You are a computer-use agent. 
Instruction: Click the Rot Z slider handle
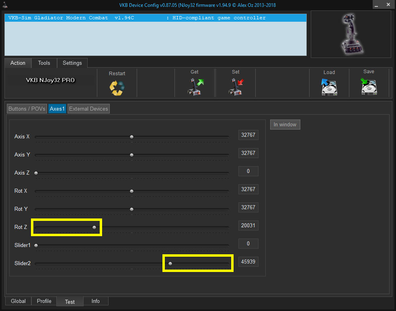[94, 227]
